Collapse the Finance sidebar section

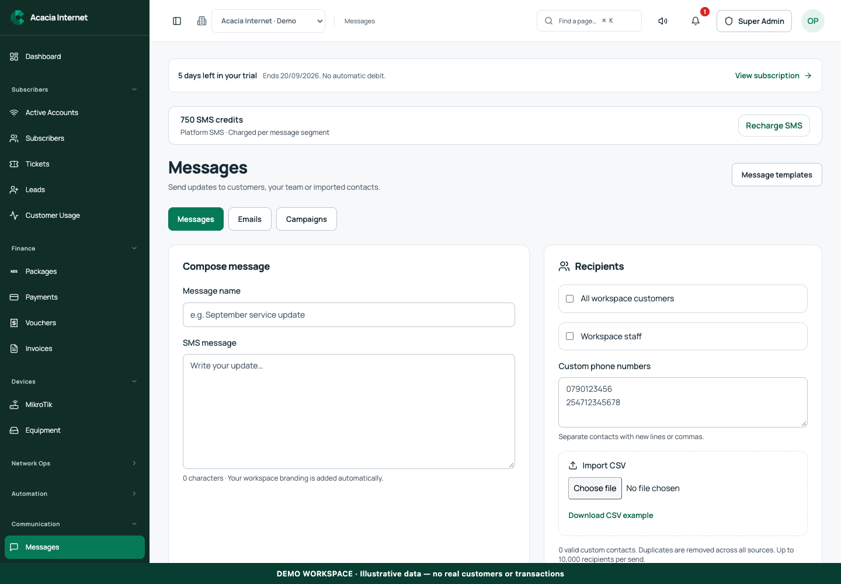[x=75, y=248]
